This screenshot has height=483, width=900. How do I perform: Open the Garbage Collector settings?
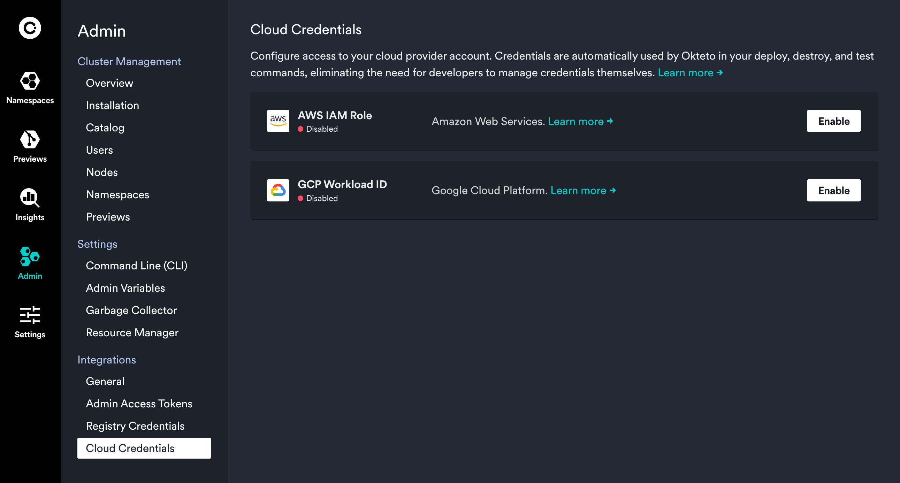131,310
